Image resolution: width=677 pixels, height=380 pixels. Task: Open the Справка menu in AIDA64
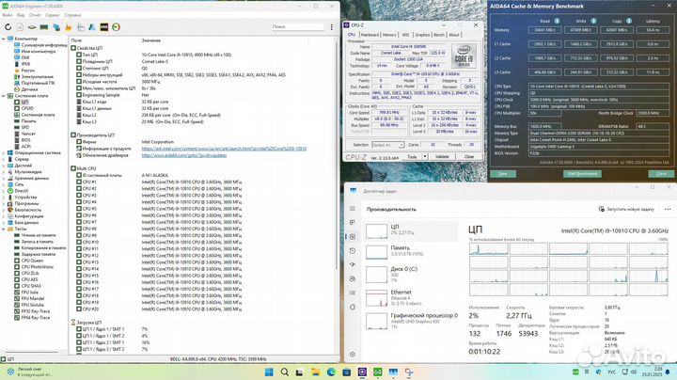coord(72,15)
